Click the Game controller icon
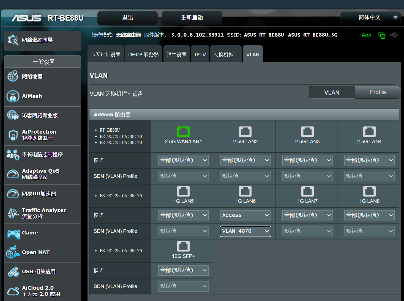The width and height of the screenshot is (404, 301). tap(13, 233)
